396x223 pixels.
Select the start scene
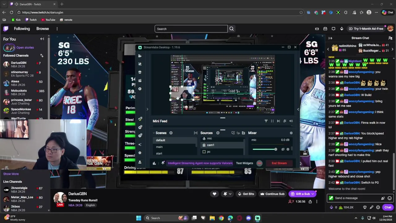click(x=174, y=153)
